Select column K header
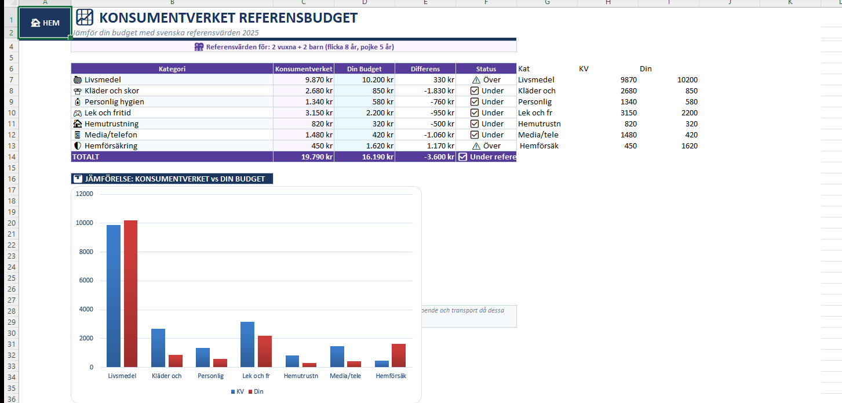Viewport: 842px width, 403px height. click(790, 3)
